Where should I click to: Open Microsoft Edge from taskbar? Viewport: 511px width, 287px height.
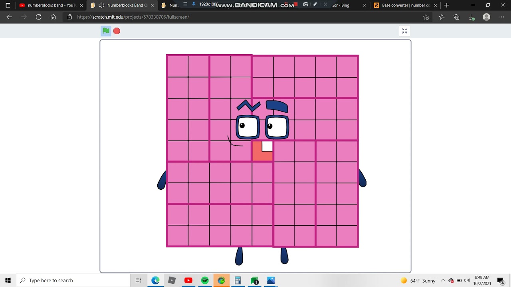click(155, 281)
